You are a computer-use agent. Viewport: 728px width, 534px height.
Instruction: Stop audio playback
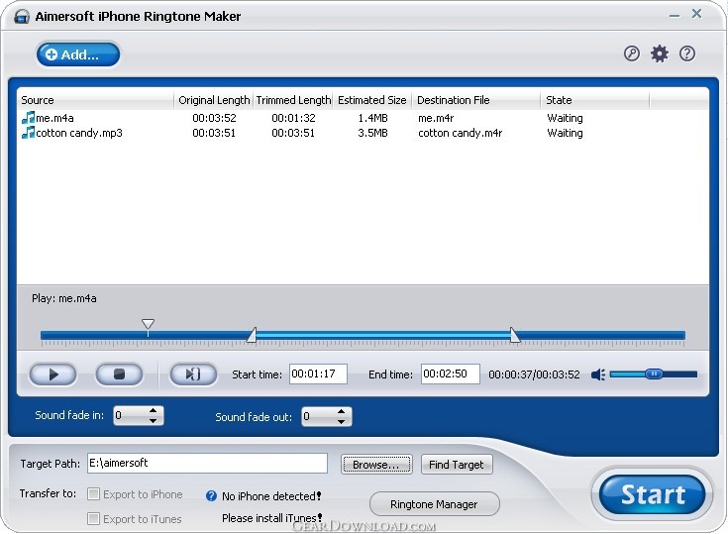point(119,374)
